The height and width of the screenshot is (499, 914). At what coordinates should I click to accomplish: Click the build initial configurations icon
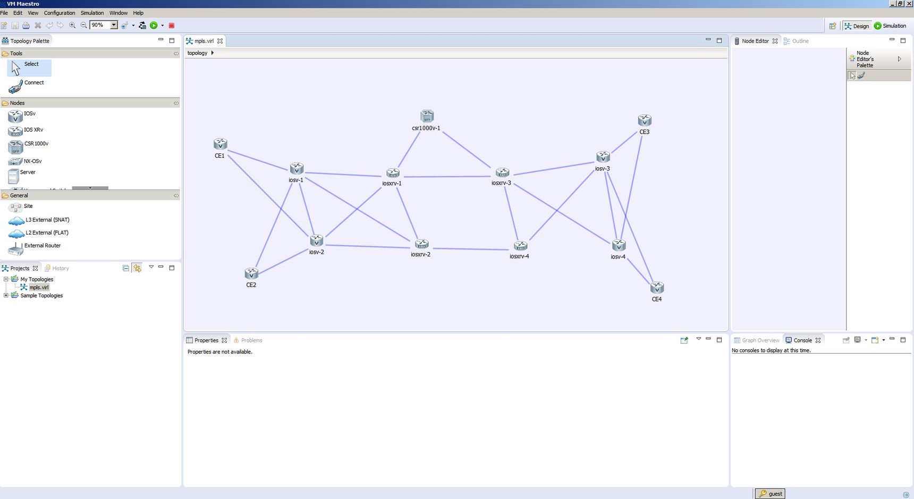[x=142, y=25]
